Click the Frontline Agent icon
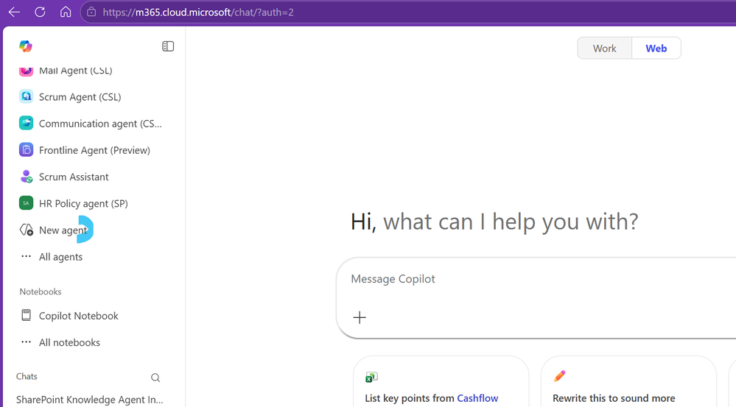 [x=27, y=150]
